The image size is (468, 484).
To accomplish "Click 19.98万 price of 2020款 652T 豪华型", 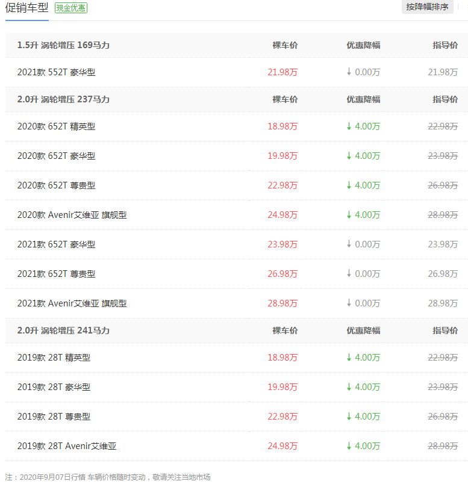I will (x=282, y=156).
